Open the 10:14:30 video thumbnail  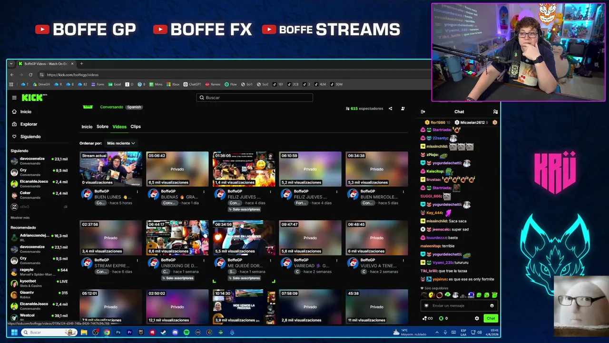[x=244, y=306]
